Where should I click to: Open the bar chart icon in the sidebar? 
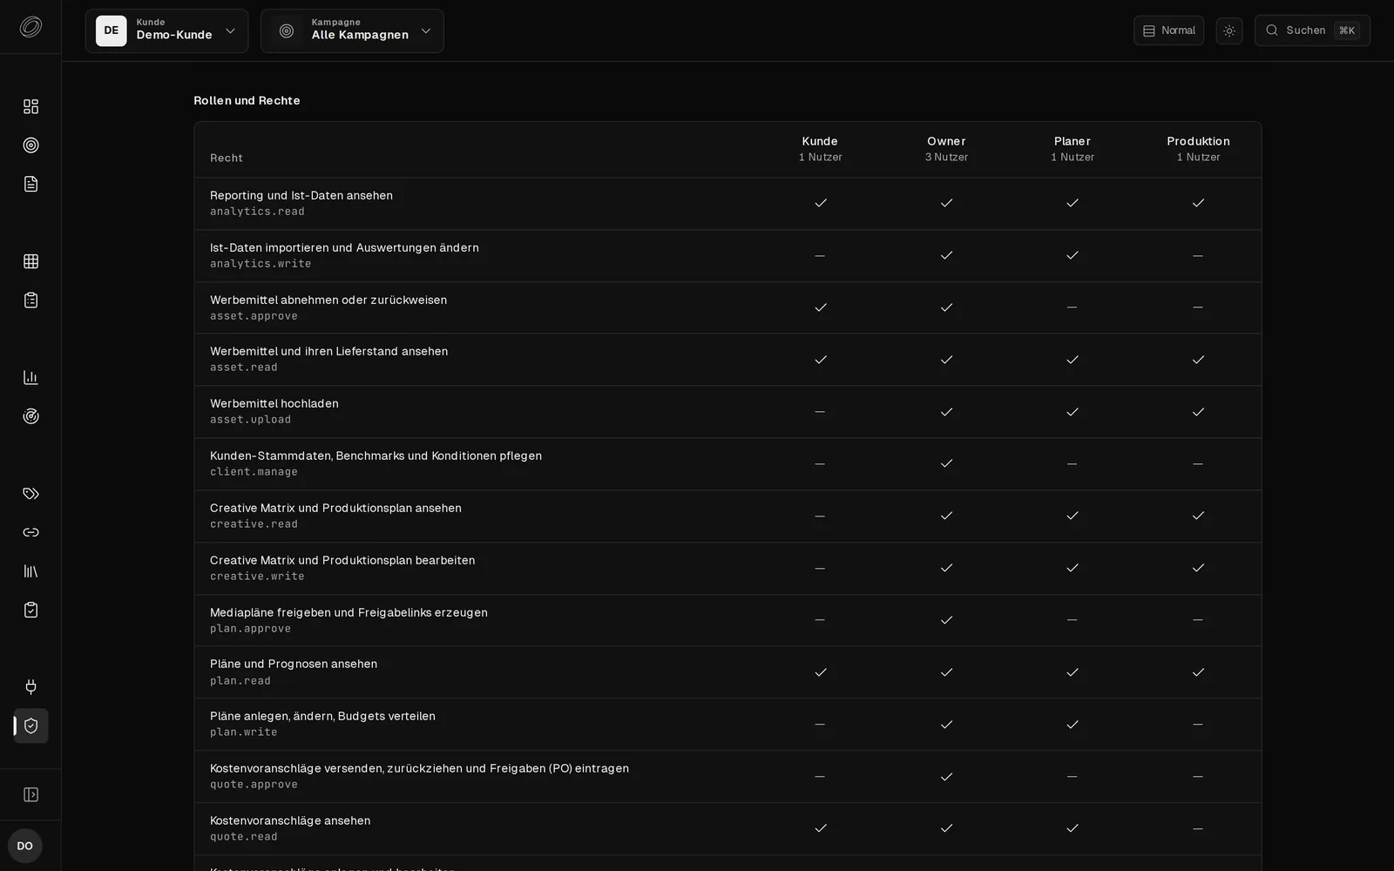(30, 377)
